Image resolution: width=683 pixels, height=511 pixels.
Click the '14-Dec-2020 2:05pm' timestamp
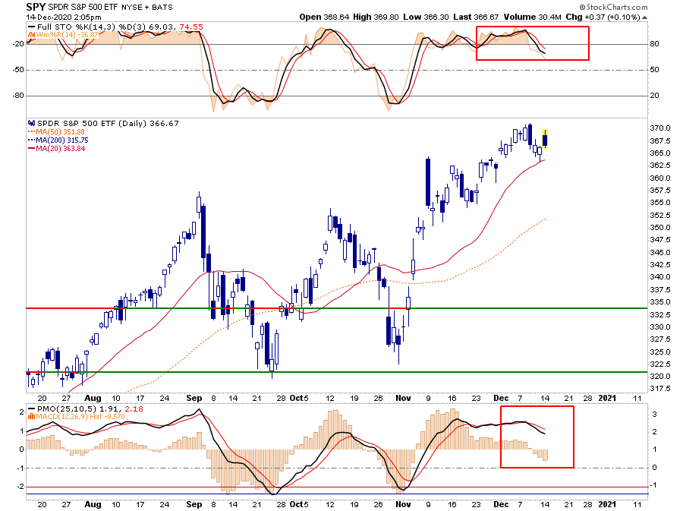pos(64,17)
